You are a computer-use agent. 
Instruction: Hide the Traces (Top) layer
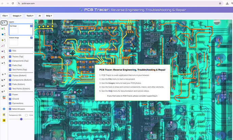[10, 57]
